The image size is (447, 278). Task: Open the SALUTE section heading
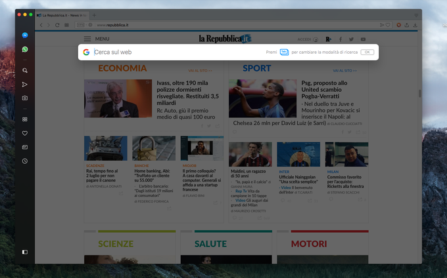pyautogui.click(x=210, y=244)
